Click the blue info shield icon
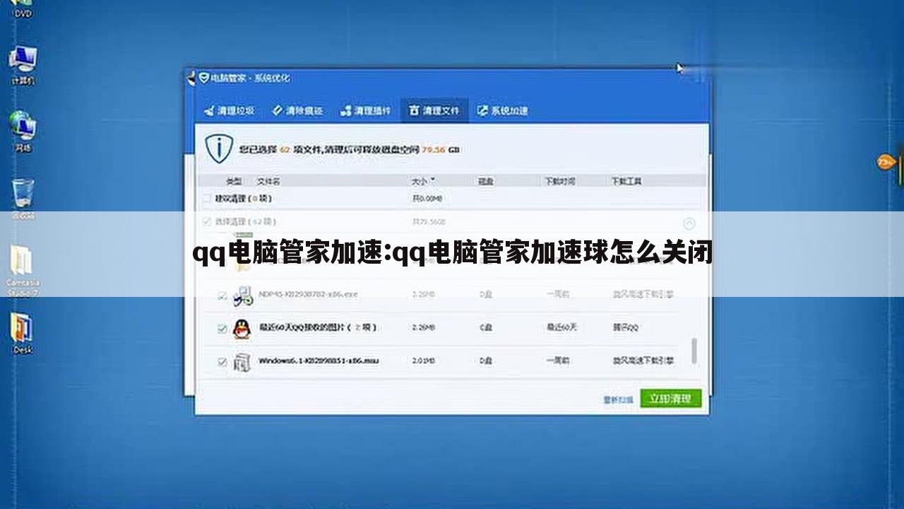 219,149
